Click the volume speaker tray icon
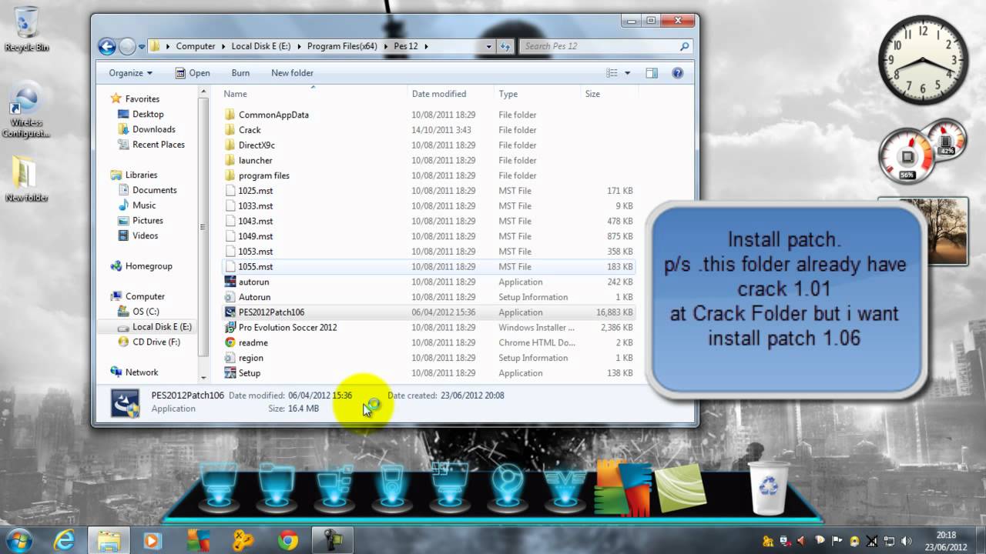This screenshot has height=554, width=986. pos(905,541)
